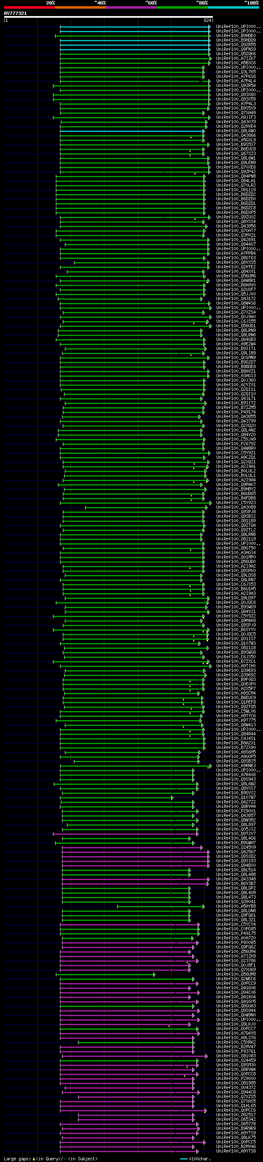Click hit UniRef100_Q2XQ21

235,462
